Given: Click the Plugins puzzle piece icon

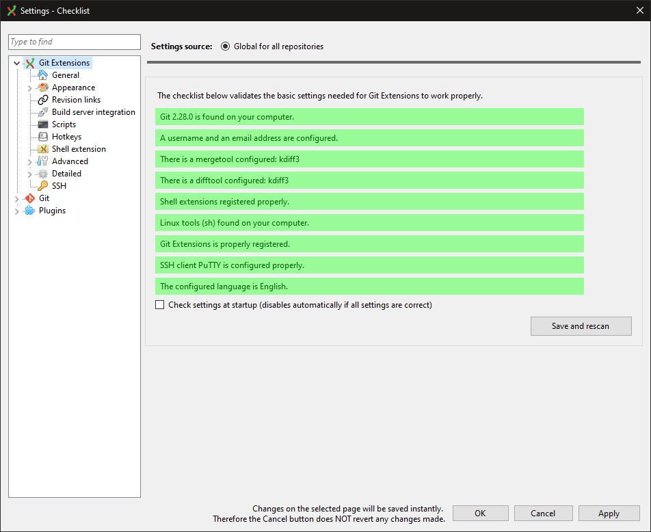Looking at the screenshot, I should point(30,211).
